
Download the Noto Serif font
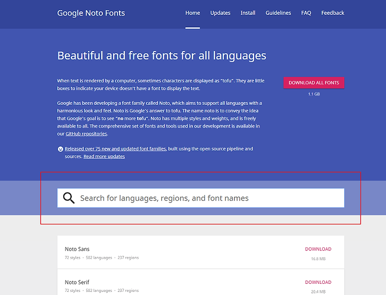[x=318, y=282]
